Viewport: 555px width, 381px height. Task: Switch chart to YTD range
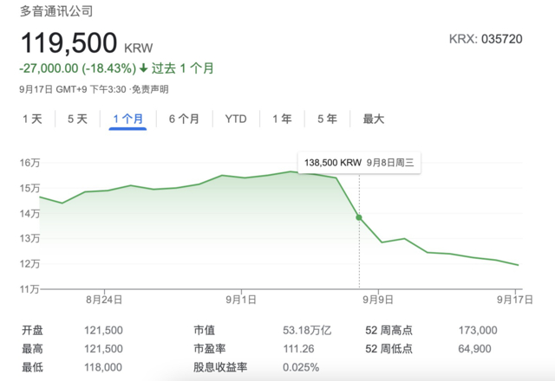tap(236, 119)
